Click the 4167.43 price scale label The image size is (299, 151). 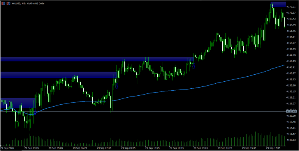tap(291, 19)
